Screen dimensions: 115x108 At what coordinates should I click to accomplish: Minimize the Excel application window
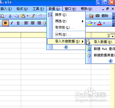99,2
